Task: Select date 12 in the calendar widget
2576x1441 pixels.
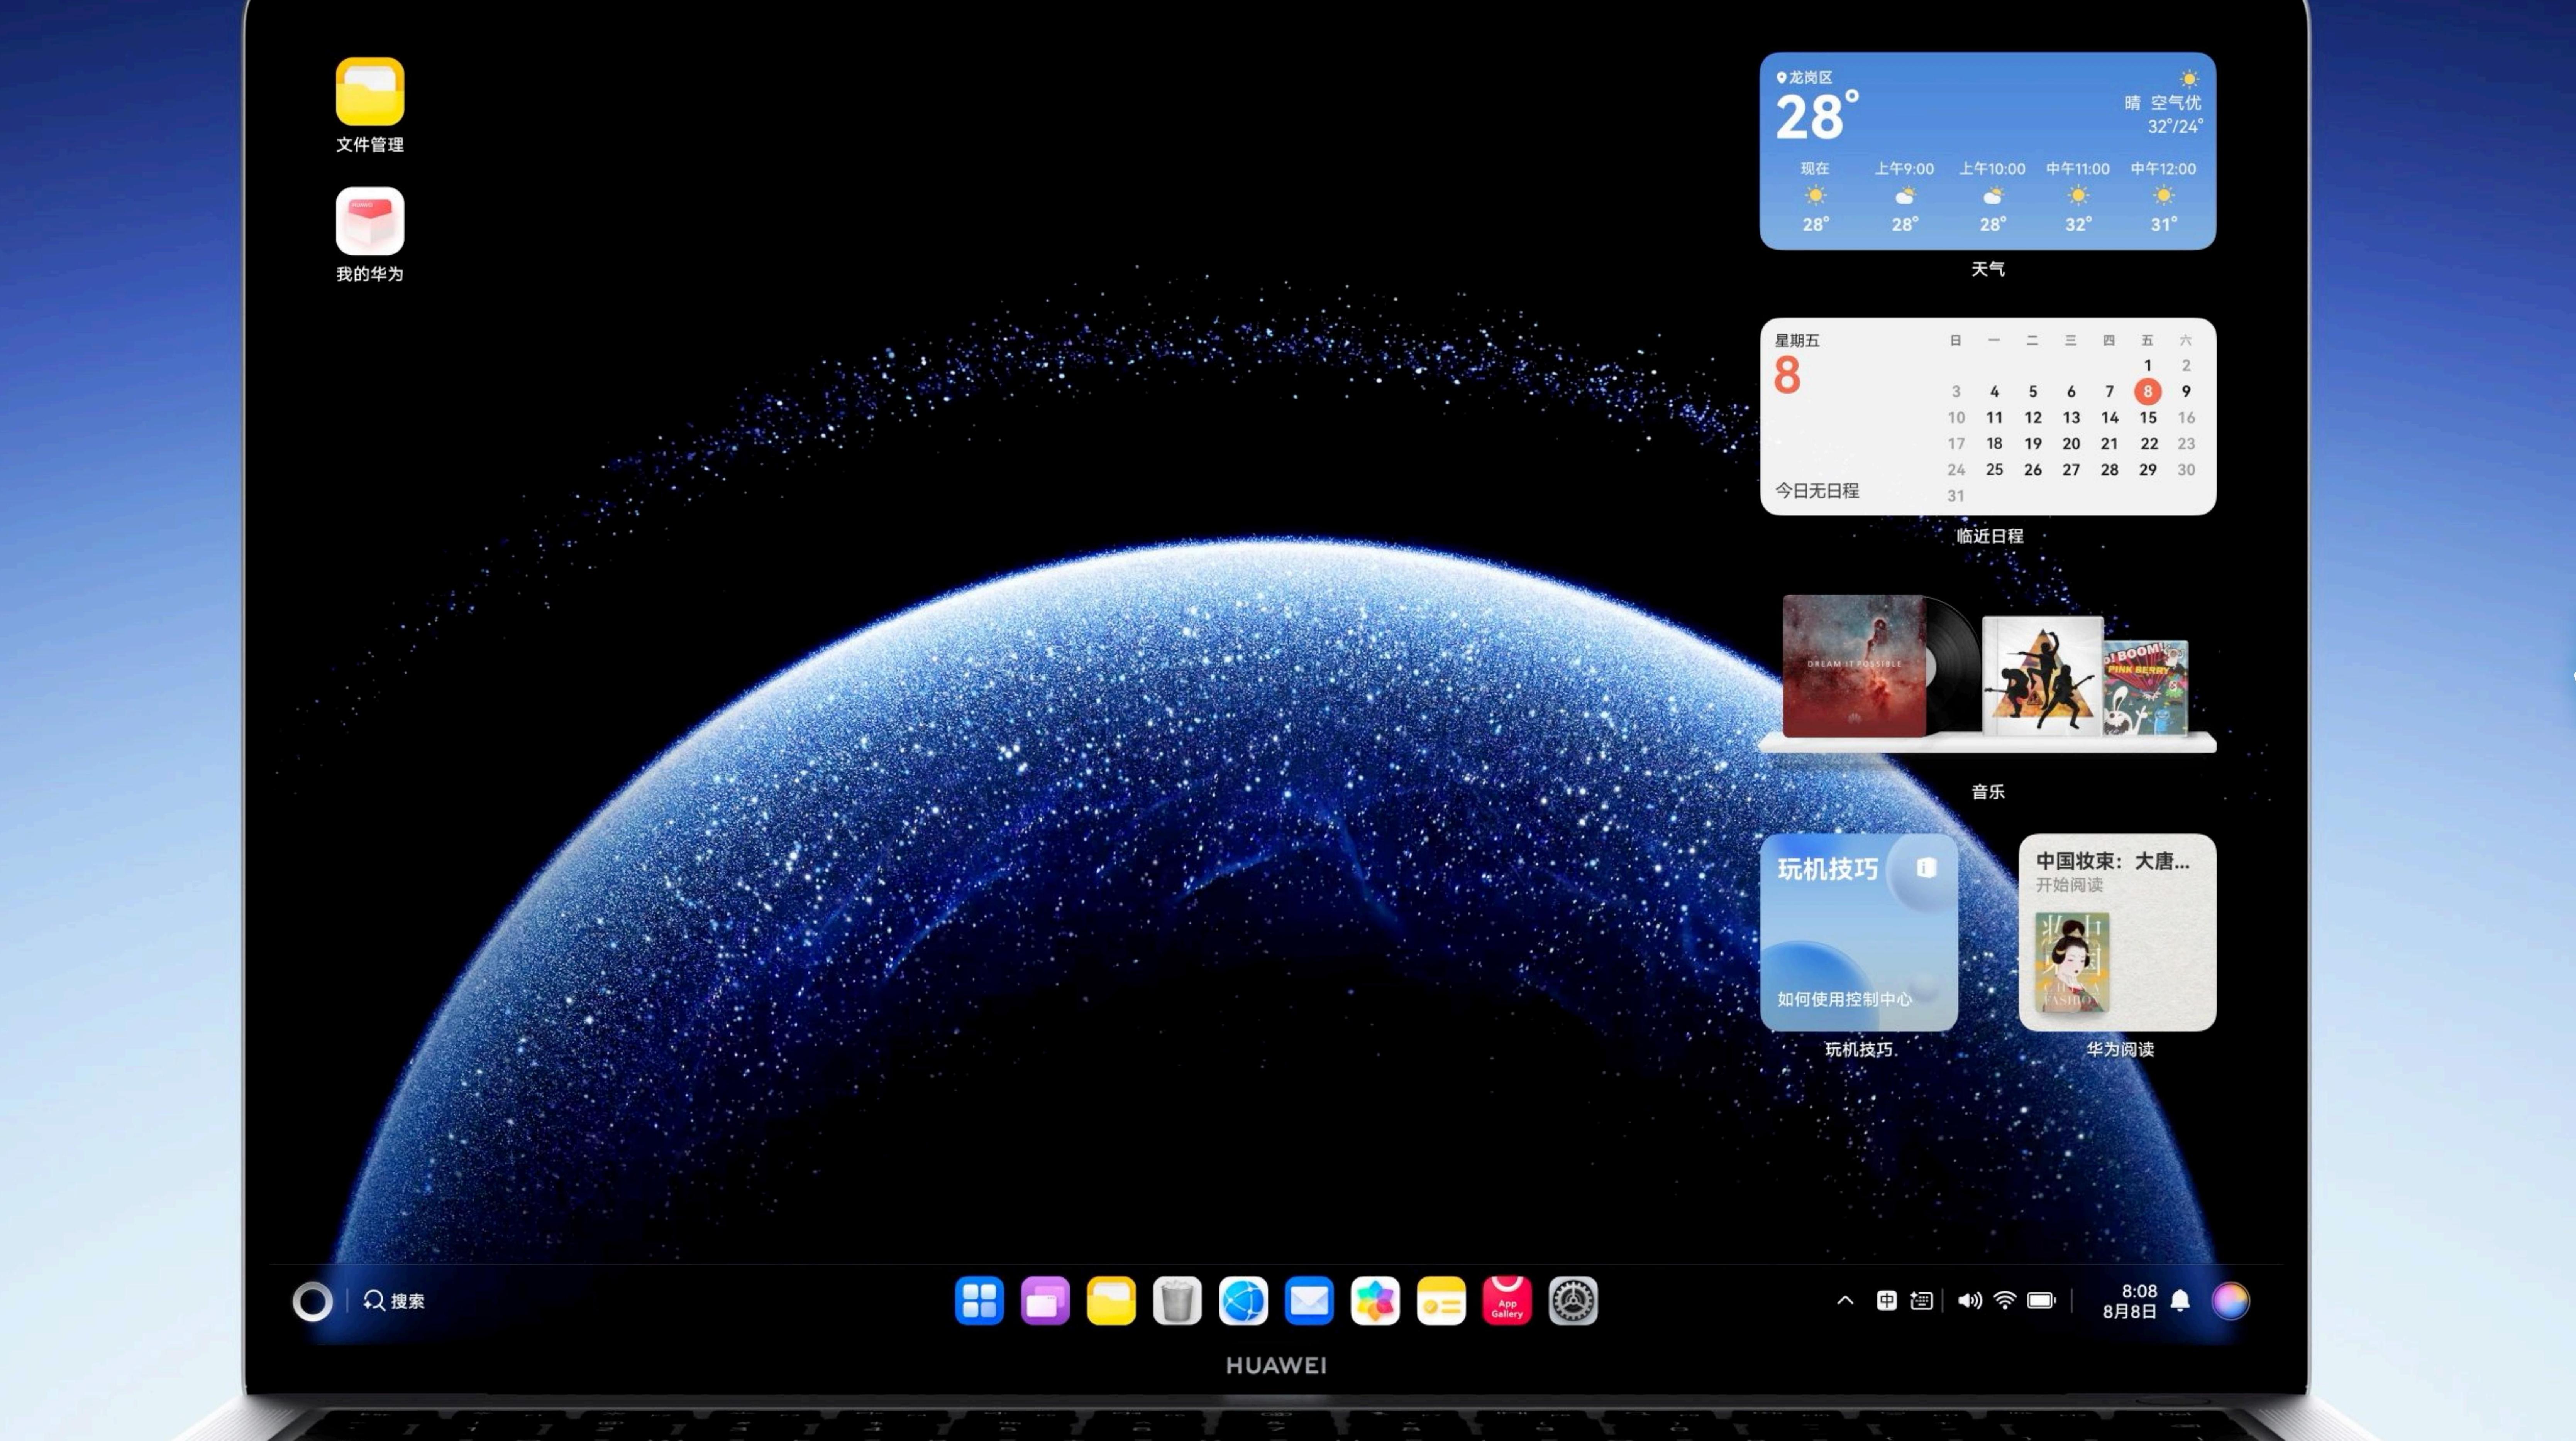Action: (x=2033, y=418)
